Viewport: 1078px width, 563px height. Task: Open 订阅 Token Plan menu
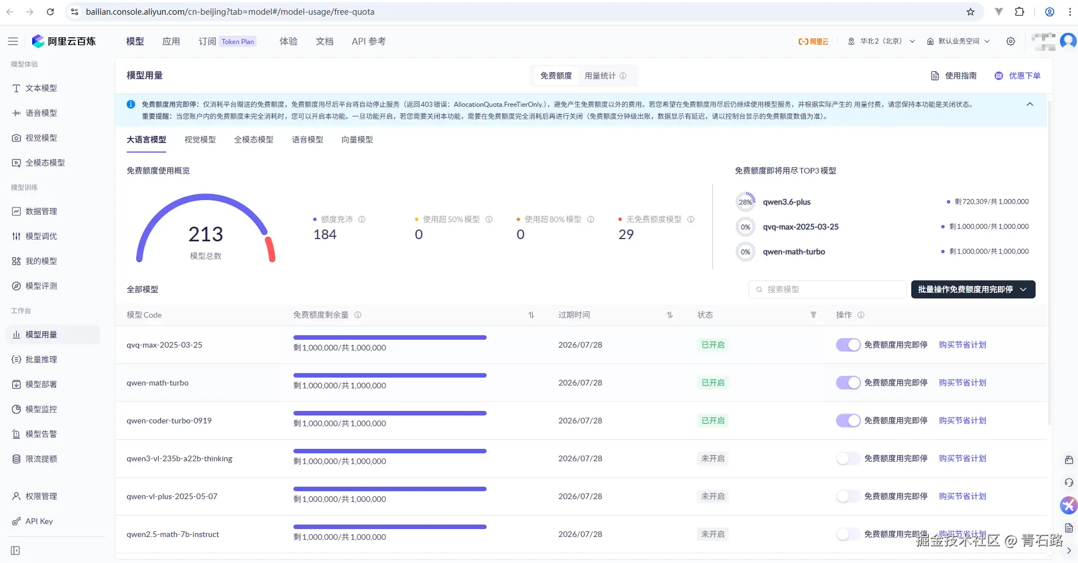(227, 41)
